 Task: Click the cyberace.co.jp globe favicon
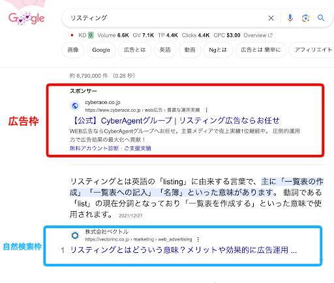point(75,106)
